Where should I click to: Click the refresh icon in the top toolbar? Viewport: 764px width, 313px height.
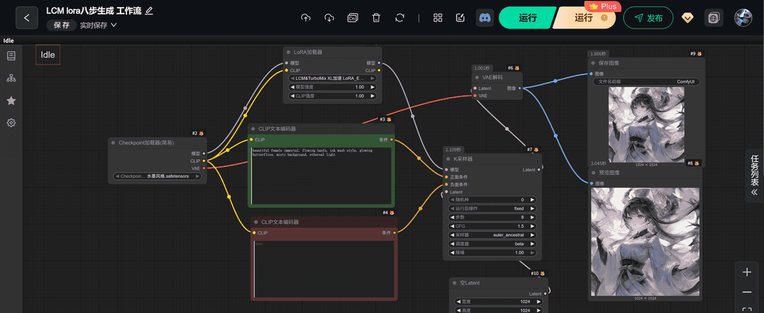[400, 18]
